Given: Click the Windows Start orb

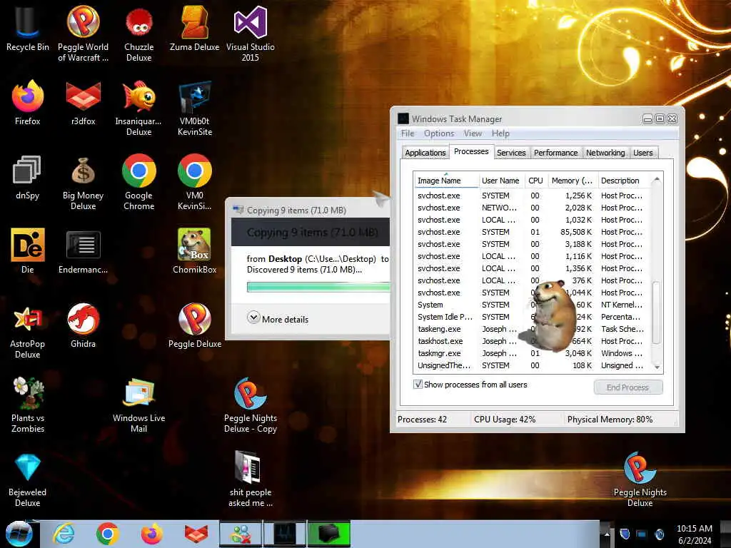Looking at the screenshot, I should pyautogui.click(x=19, y=534).
